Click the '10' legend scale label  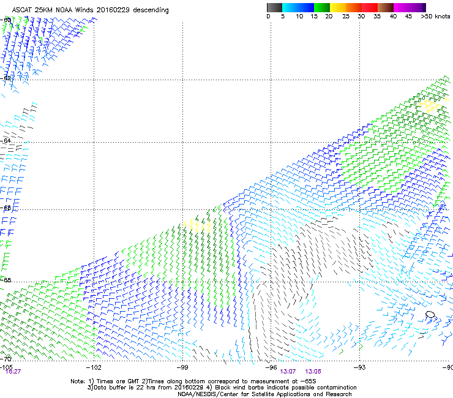pyautogui.click(x=299, y=17)
